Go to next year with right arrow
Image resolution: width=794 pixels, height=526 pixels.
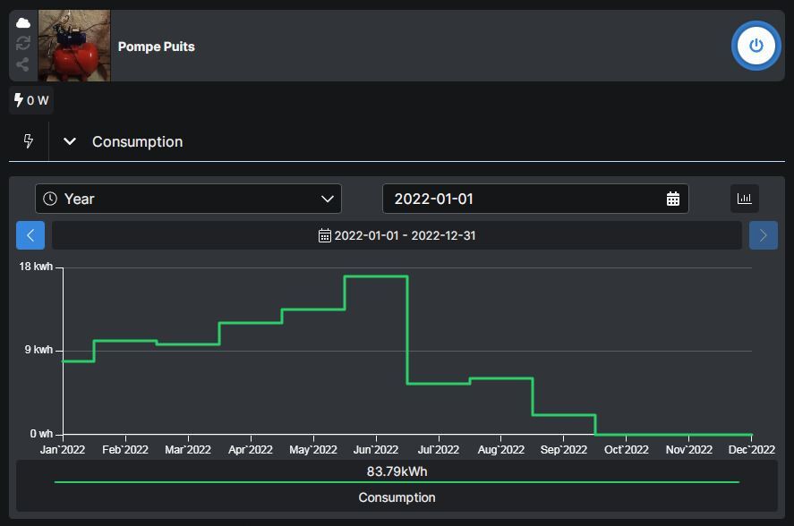(763, 235)
